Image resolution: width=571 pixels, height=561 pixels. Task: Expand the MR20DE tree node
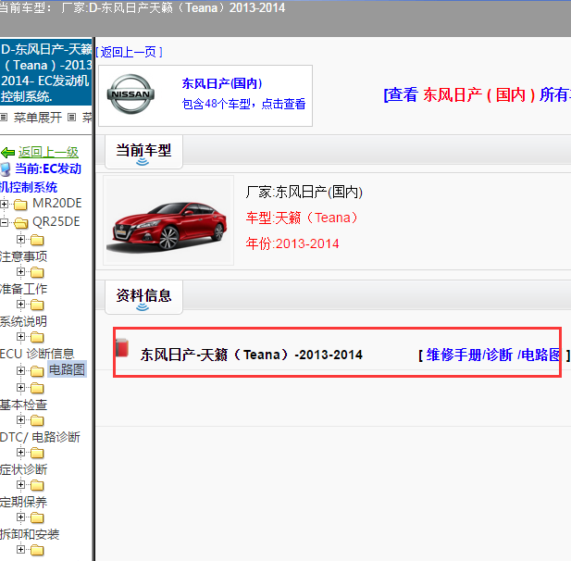[x=4, y=205]
